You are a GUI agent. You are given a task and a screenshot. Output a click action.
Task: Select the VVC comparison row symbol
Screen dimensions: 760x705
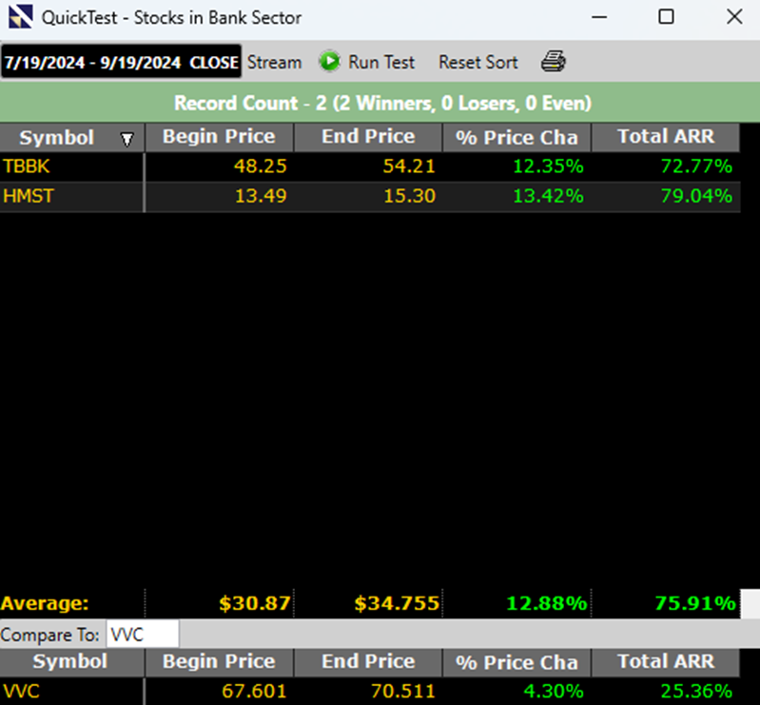coord(19,691)
